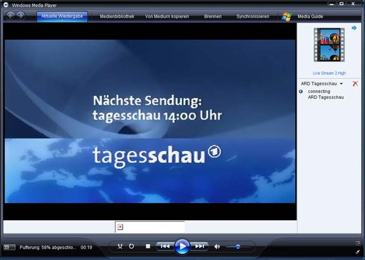This screenshot has width=365, height=260.
Task: Click the Windows logo icon
Action: [287, 17]
